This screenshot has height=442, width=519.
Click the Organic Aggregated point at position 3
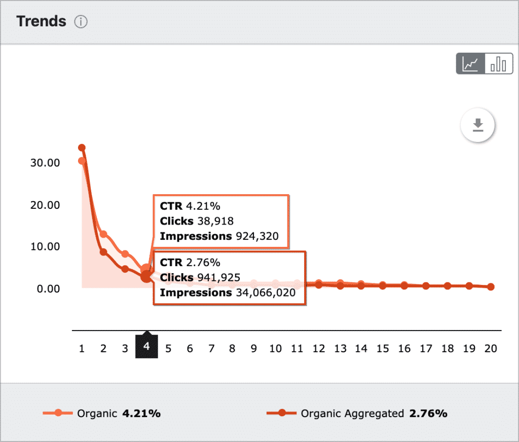coord(125,269)
